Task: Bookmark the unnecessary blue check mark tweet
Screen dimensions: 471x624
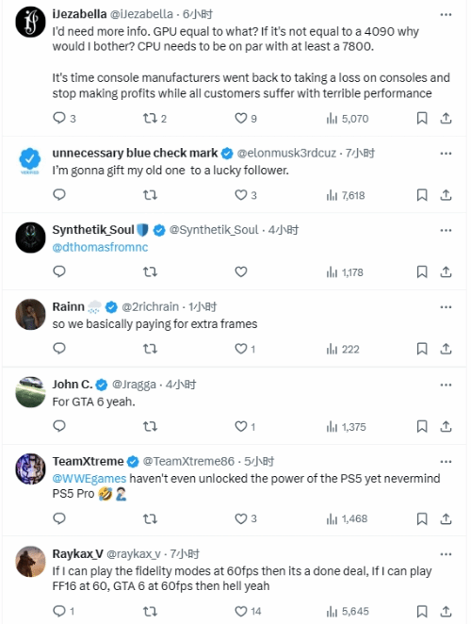Action: click(422, 195)
